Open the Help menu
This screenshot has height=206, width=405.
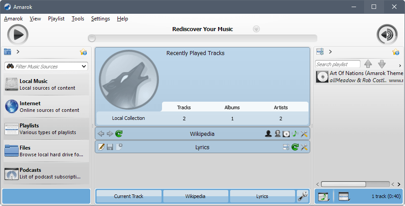pos(122,19)
